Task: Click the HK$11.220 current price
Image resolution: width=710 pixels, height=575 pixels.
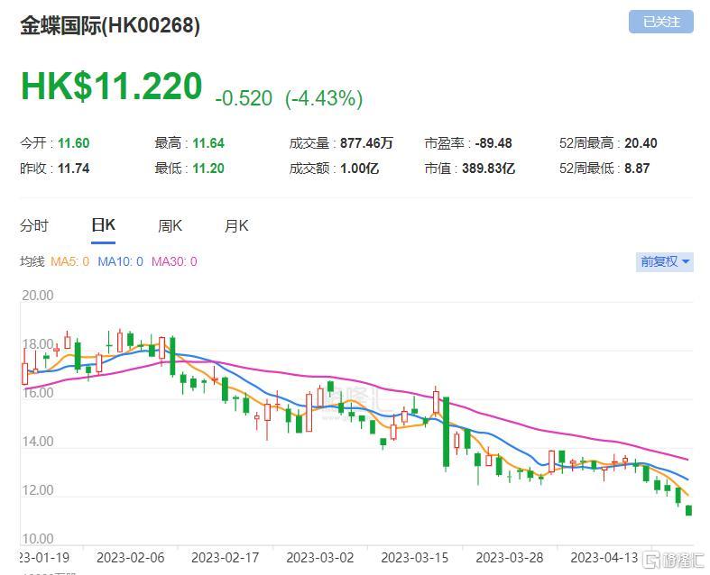Action: coord(111,86)
